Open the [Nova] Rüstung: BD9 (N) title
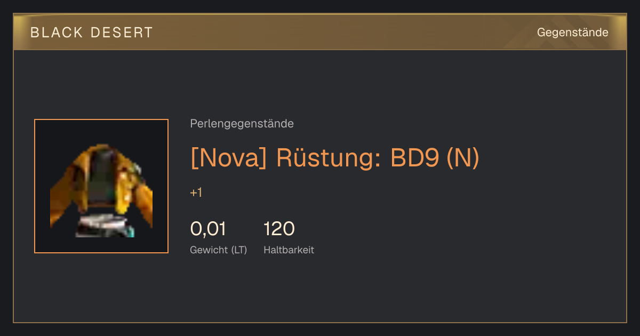The width and height of the screenshot is (640, 336). (335, 157)
